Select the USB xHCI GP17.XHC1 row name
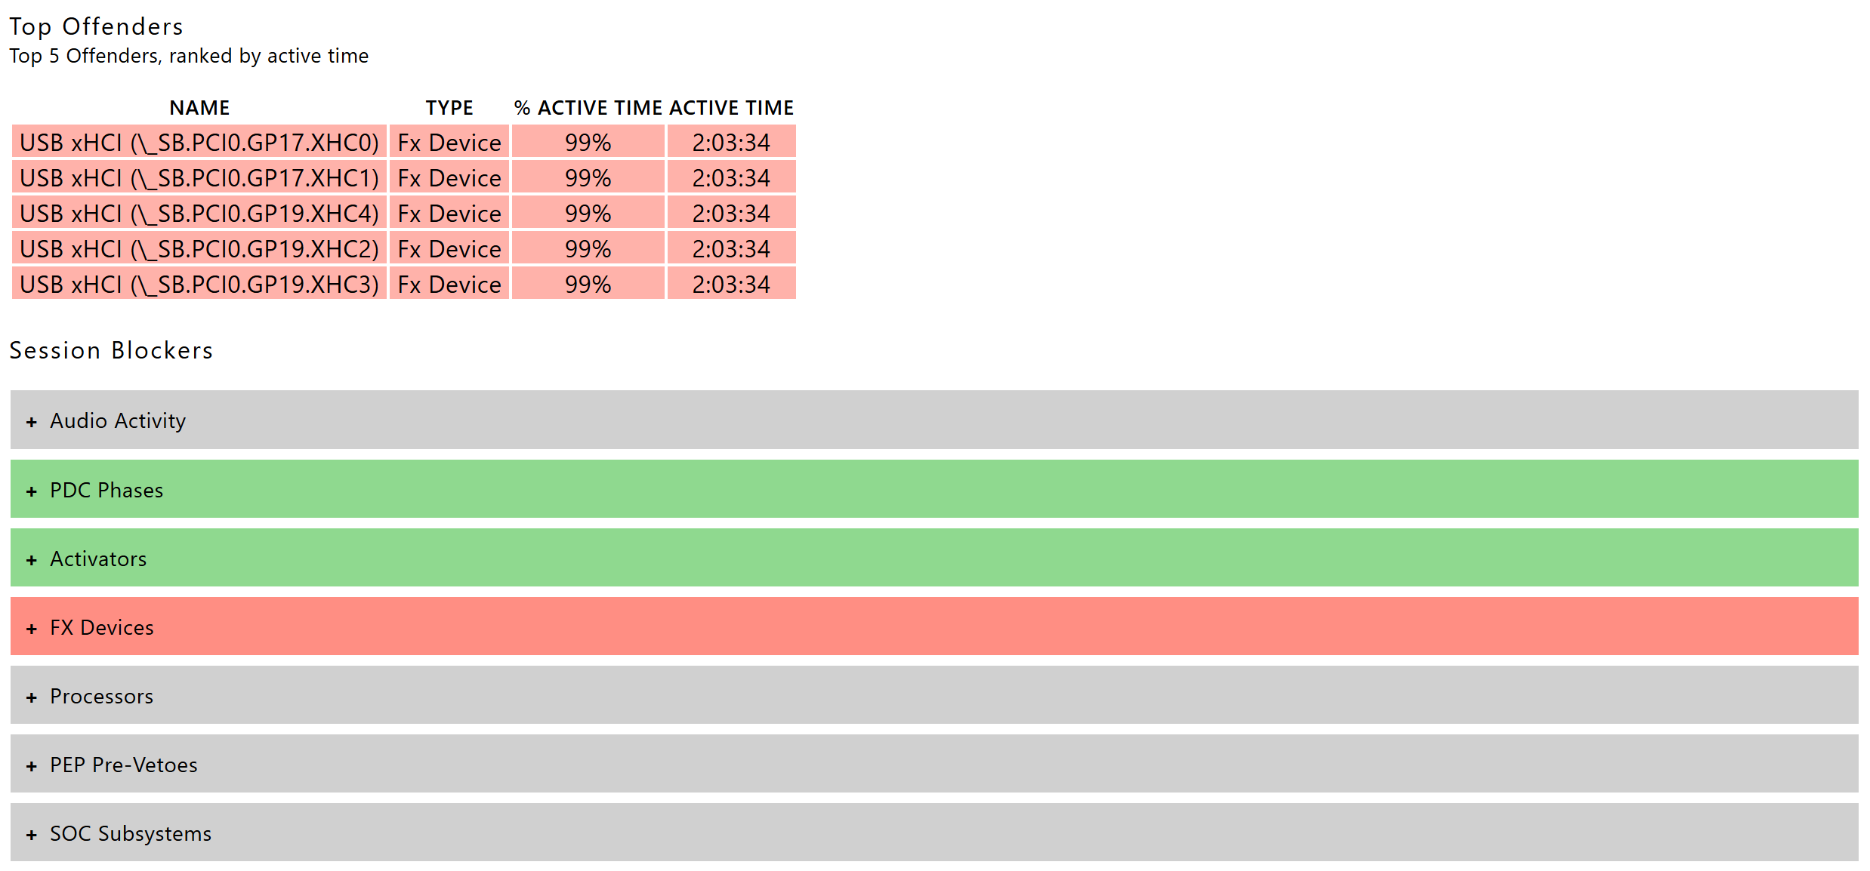The image size is (1870, 871). (x=199, y=178)
